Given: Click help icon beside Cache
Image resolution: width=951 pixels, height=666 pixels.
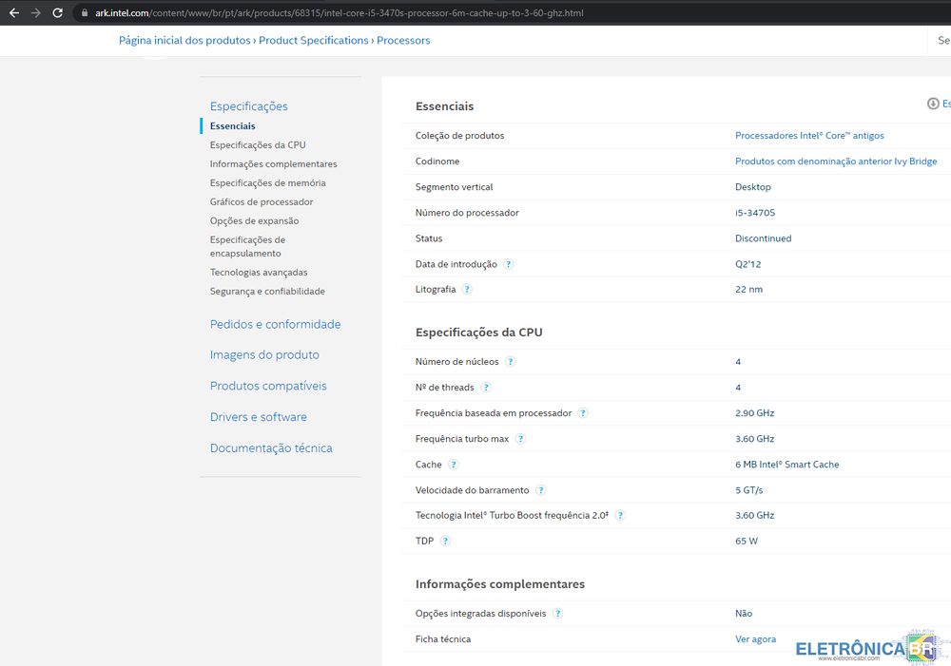Looking at the screenshot, I should 454,465.
